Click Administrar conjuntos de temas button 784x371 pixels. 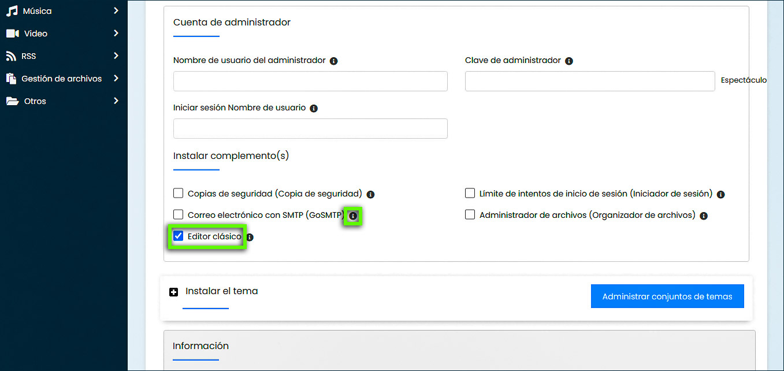[667, 295]
